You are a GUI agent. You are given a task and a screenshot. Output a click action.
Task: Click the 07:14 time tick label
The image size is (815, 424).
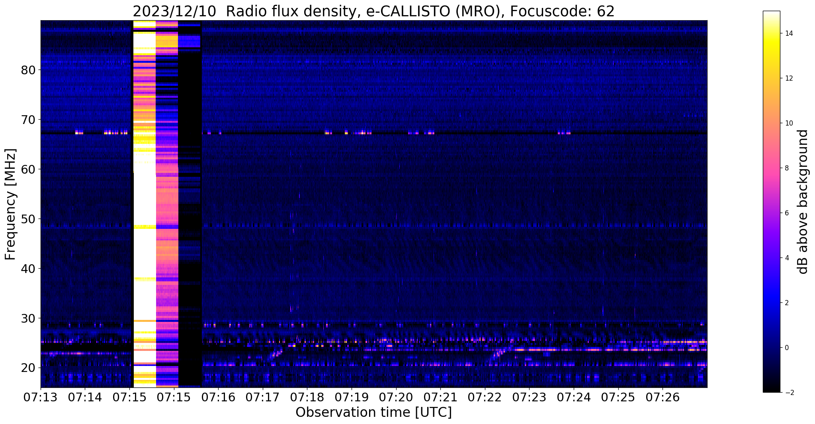pyautogui.click(x=85, y=397)
